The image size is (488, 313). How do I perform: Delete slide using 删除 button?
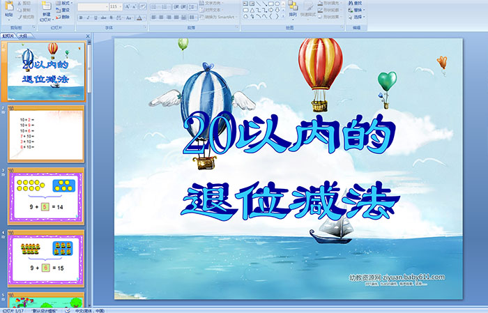tap(63, 17)
